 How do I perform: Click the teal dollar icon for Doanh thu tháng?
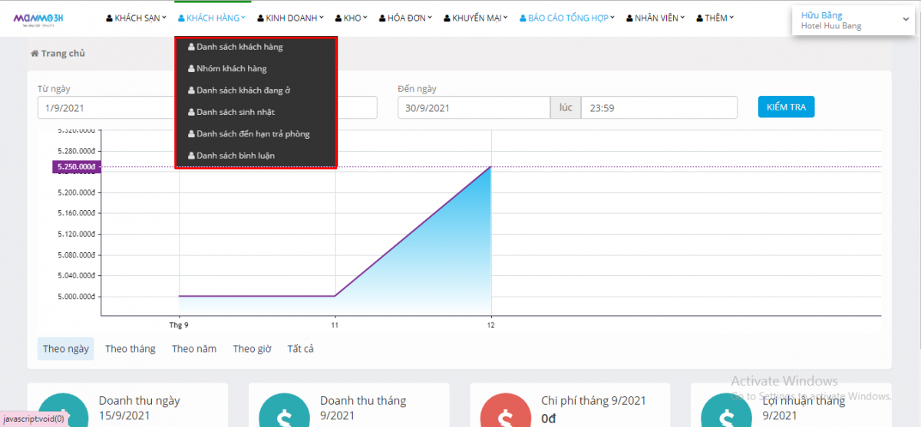click(x=282, y=411)
